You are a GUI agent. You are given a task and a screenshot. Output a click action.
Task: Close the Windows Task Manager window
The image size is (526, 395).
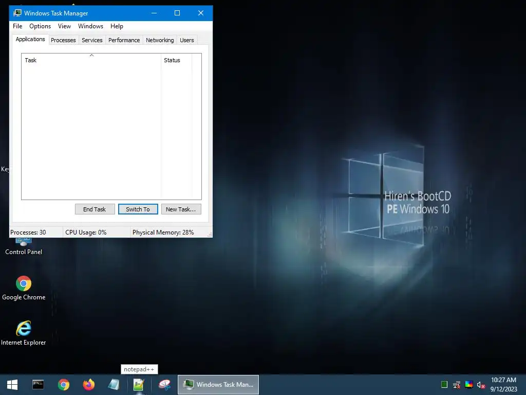click(201, 13)
